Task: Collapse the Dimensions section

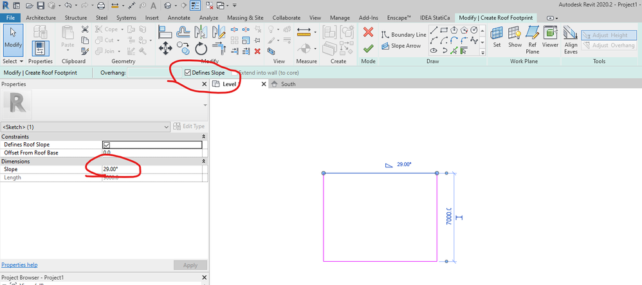Action: pyautogui.click(x=204, y=161)
